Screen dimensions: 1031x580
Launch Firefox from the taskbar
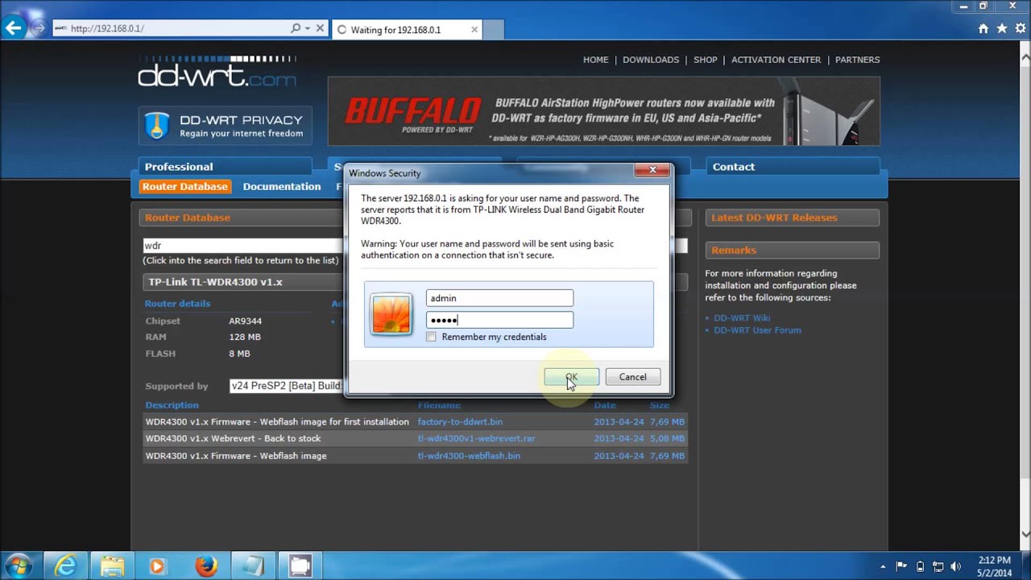(205, 566)
